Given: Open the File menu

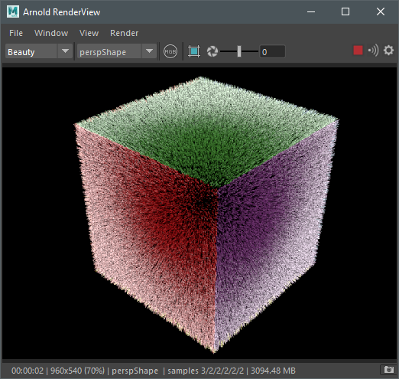Looking at the screenshot, I should (x=16, y=33).
